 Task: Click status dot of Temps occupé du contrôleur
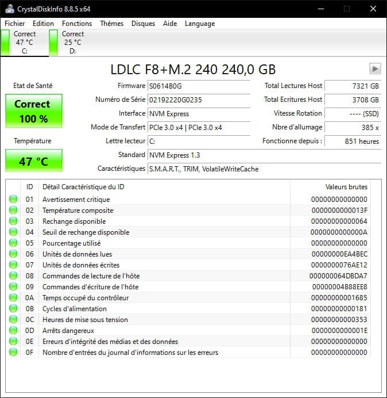point(13,297)
